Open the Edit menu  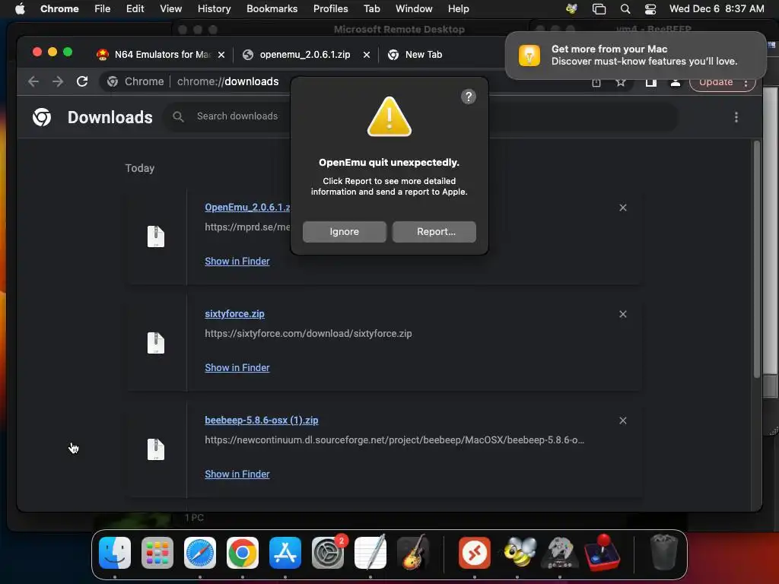click(x=135, y=8)
